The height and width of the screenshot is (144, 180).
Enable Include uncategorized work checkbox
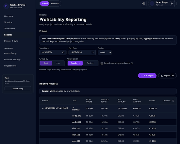point(102,63)
